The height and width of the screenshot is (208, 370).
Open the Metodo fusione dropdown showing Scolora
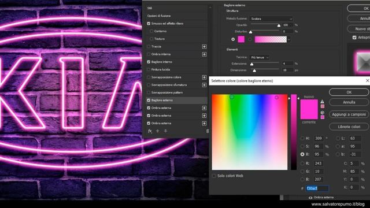271,18
